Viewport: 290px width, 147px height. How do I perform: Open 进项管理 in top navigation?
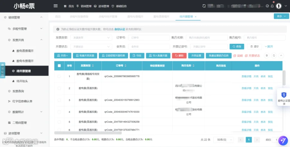tap(101, 6)
